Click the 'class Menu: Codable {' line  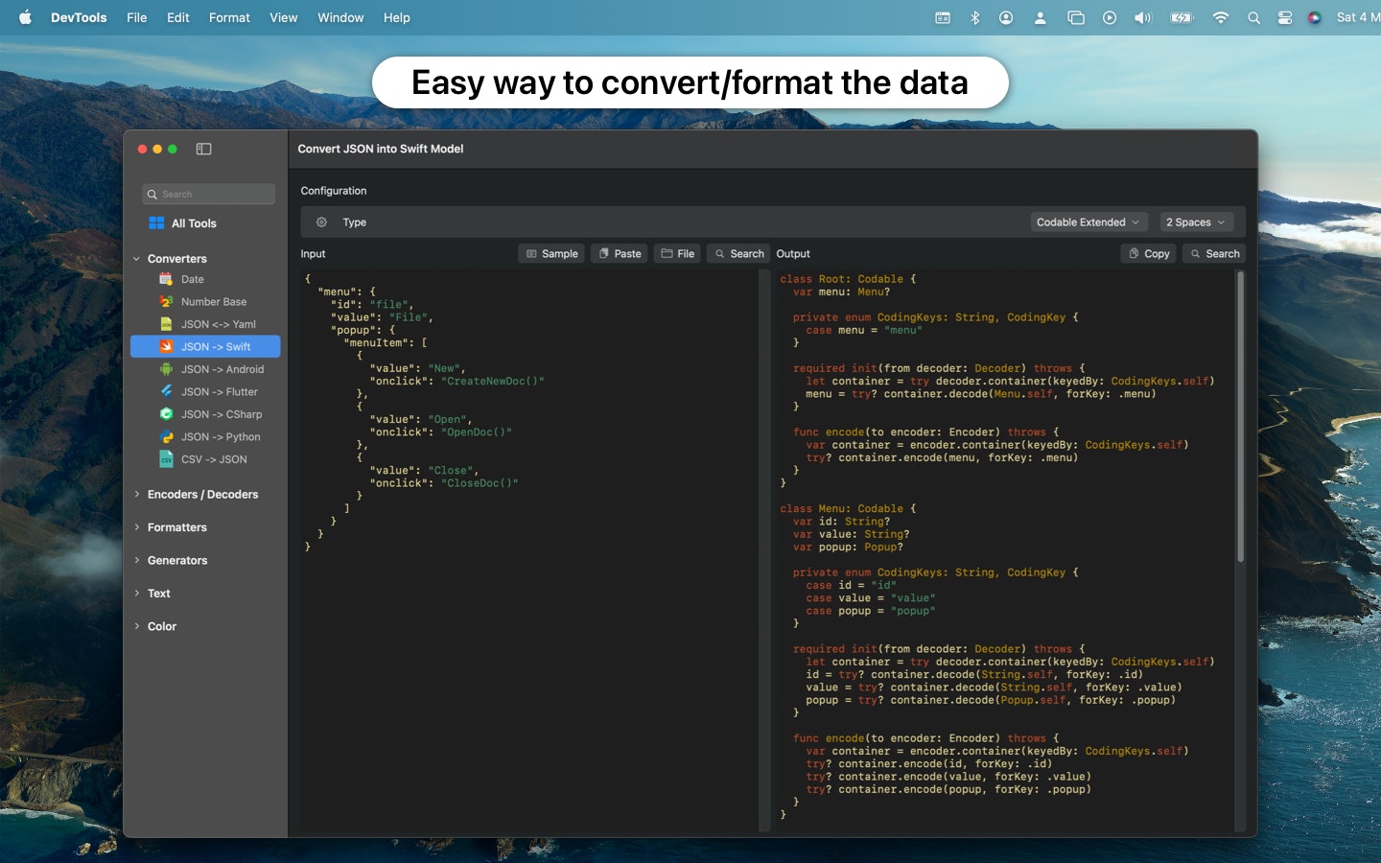point(848,508)
